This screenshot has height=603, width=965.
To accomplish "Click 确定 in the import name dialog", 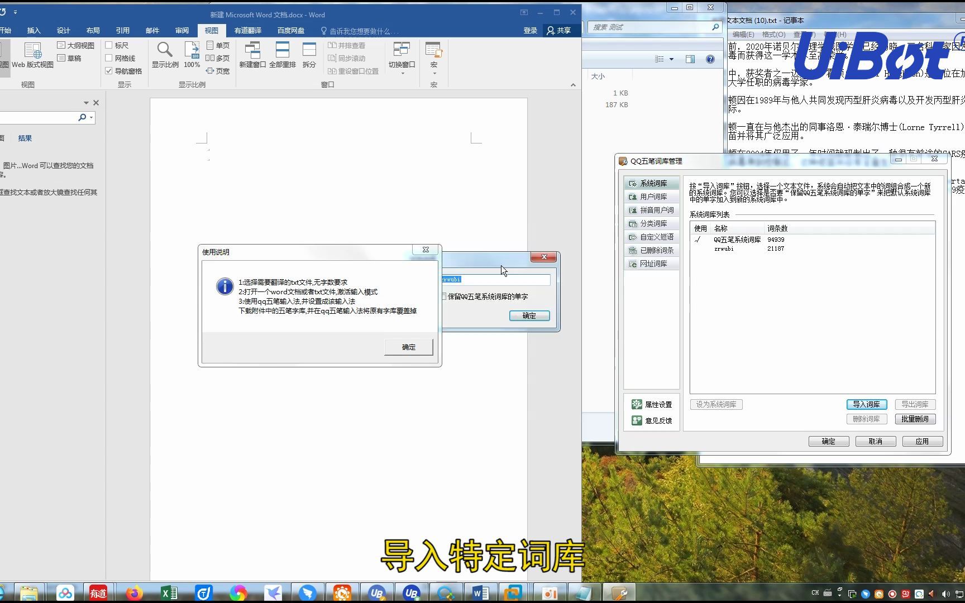I will pos(529,315).
